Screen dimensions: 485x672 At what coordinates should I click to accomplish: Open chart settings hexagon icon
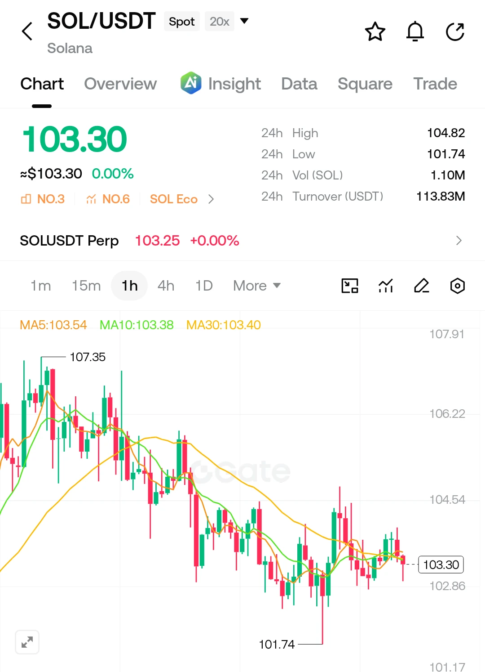[457, 286]
